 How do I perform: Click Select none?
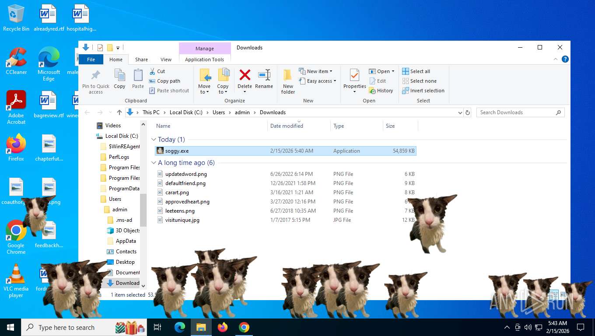pos(419,81)
